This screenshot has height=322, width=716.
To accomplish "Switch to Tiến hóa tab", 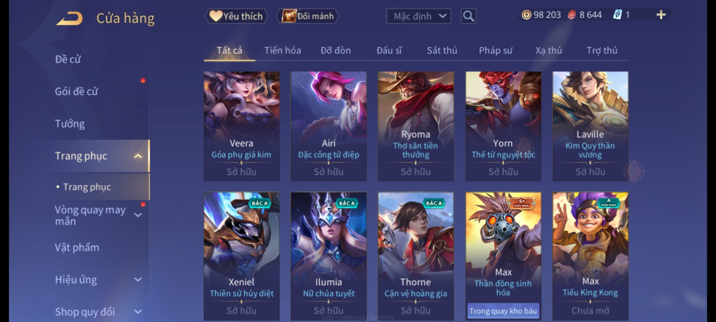I will (x=283, y=50).
